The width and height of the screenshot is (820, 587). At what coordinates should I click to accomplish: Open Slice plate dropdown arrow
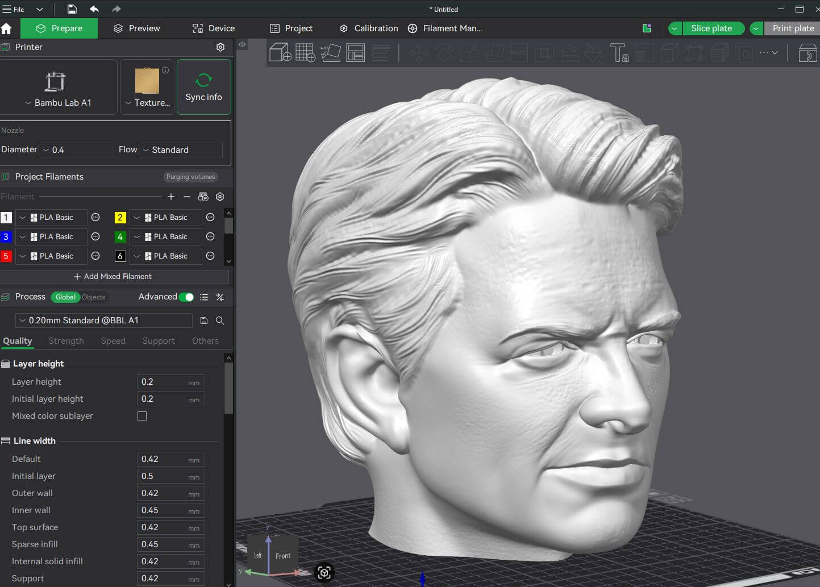coord(675,28)
